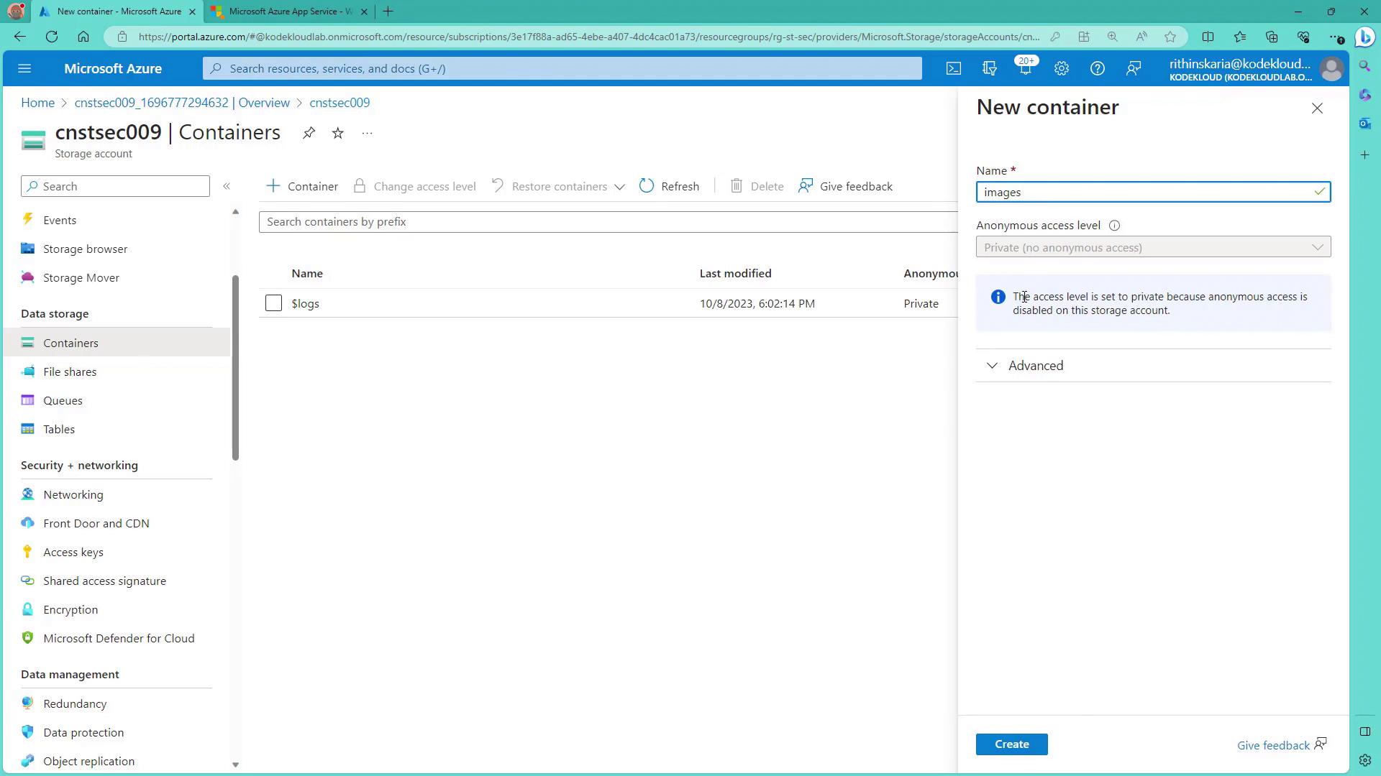The height and width of the screenshot is (776, 1381).
Task: Open Access keys in sidebar
Action: pos(73,552)
